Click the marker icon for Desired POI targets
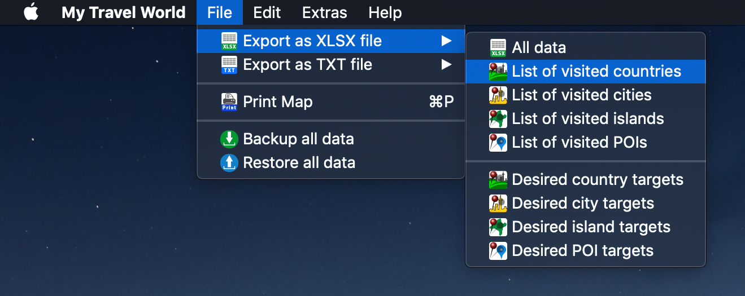 point(498,251)
